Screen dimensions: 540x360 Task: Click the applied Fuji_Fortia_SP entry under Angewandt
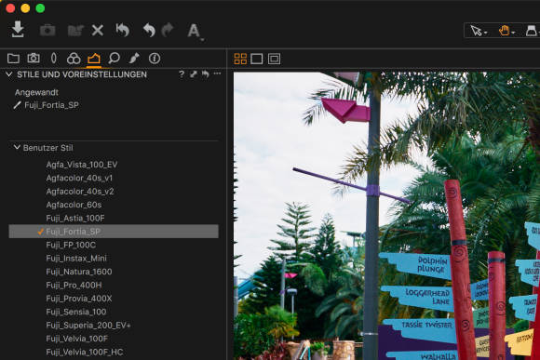[51, 105]
